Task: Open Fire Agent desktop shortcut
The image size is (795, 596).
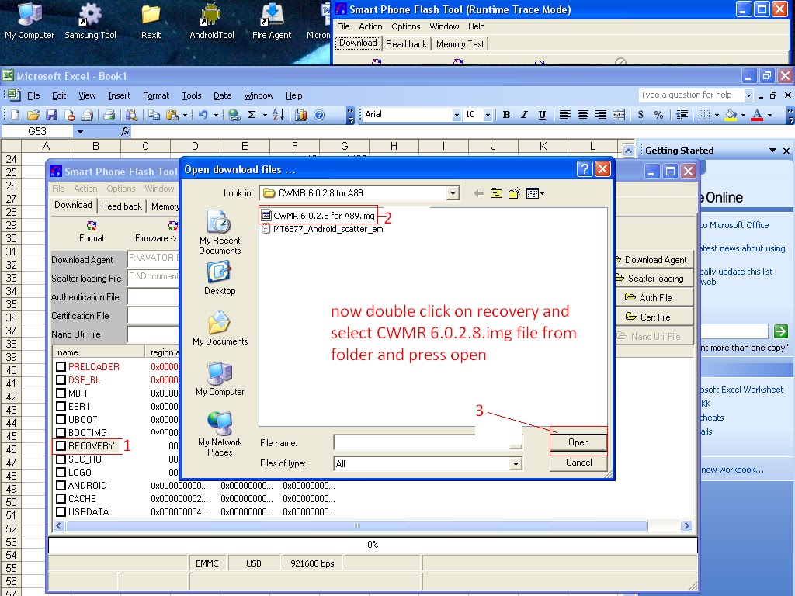Action: coord(272,21)
